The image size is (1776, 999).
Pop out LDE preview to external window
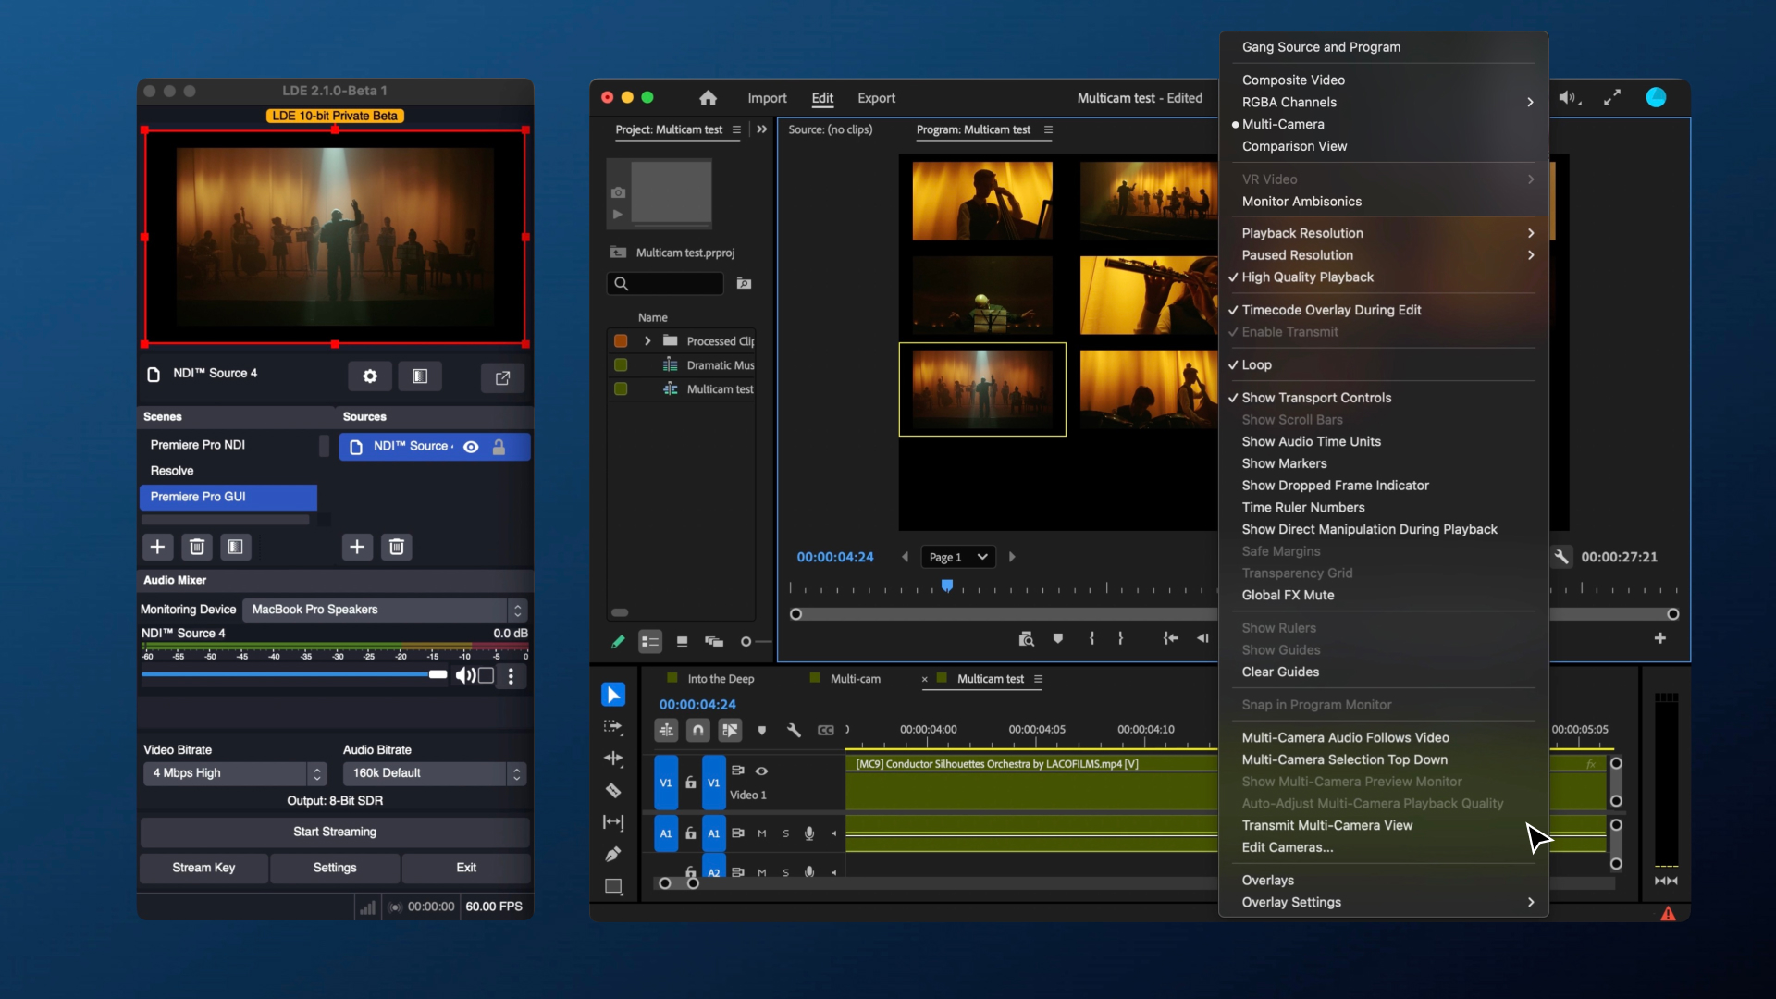tap(502, 377)
